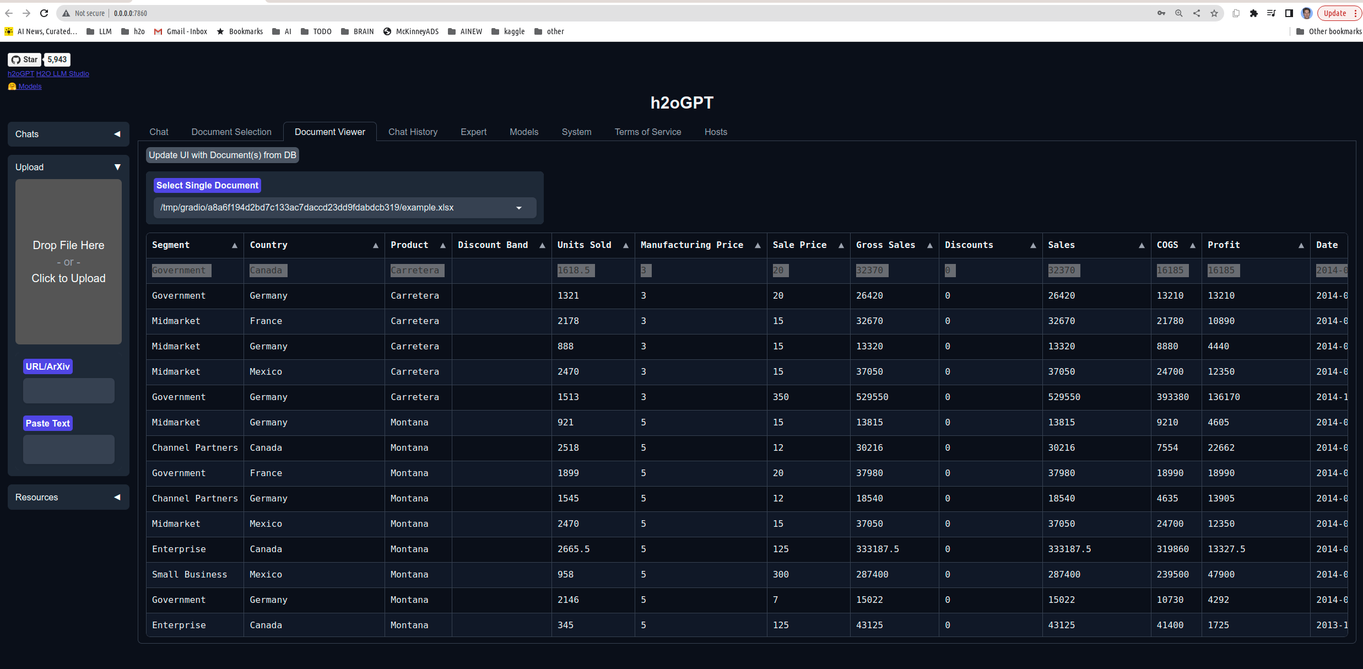Open the Chat History tab

(413, 132)
